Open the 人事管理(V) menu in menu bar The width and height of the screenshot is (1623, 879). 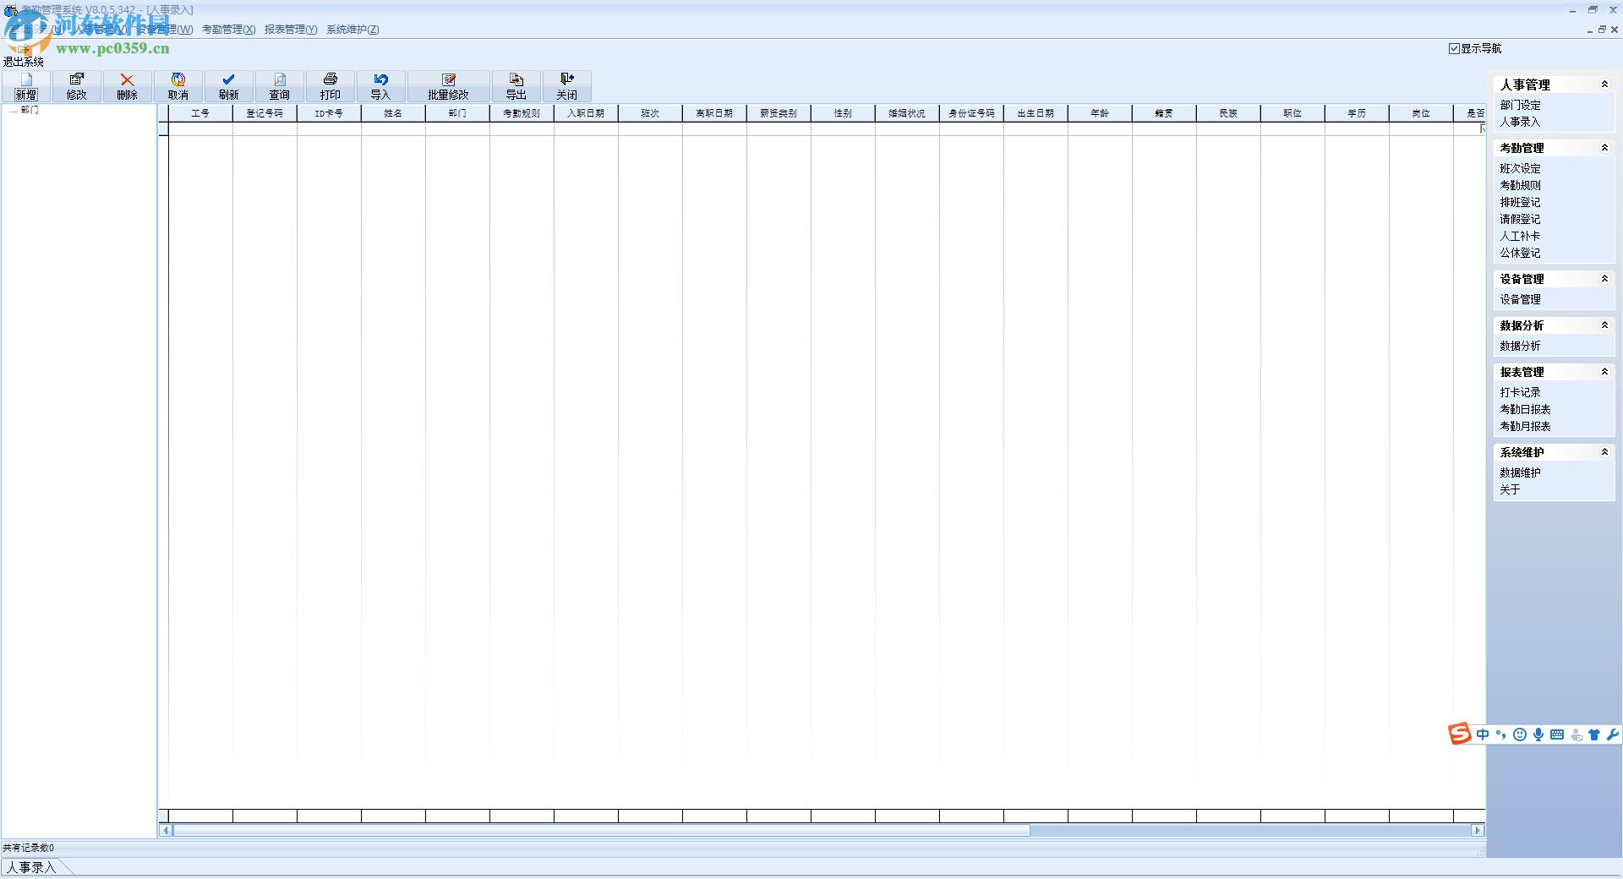[x=101, y=30]
